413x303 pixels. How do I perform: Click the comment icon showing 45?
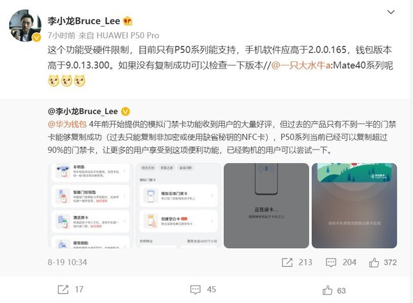click(x=196, y=289)
